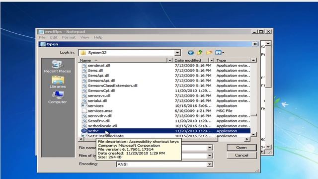Screen dimensions: 318x179
Task: Click the SessEnv.dll file icon
Action: tap(84, 121)
